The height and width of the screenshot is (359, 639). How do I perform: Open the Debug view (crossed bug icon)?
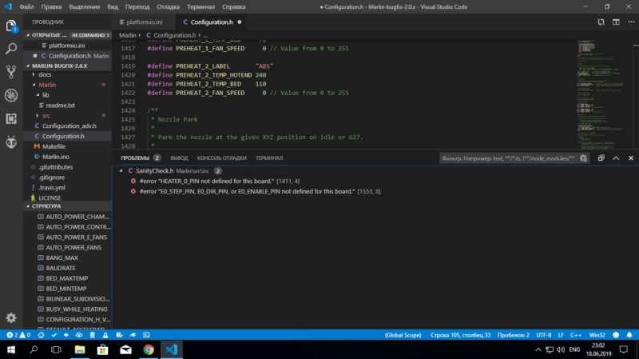[11, 95]
